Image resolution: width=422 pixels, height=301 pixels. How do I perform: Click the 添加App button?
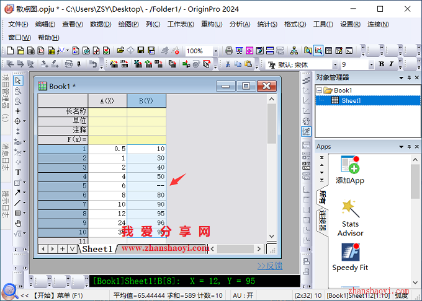tap(350, 170)
